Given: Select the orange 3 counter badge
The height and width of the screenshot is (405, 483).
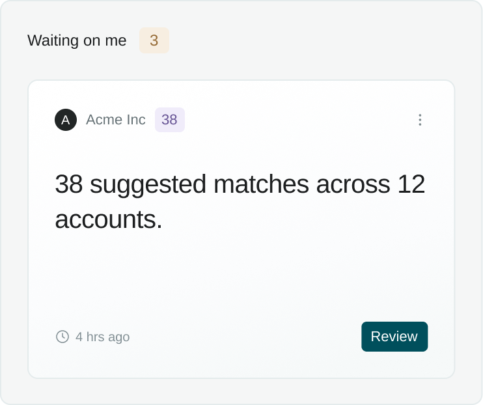Looking at the screenshot, I should (154, 40).
